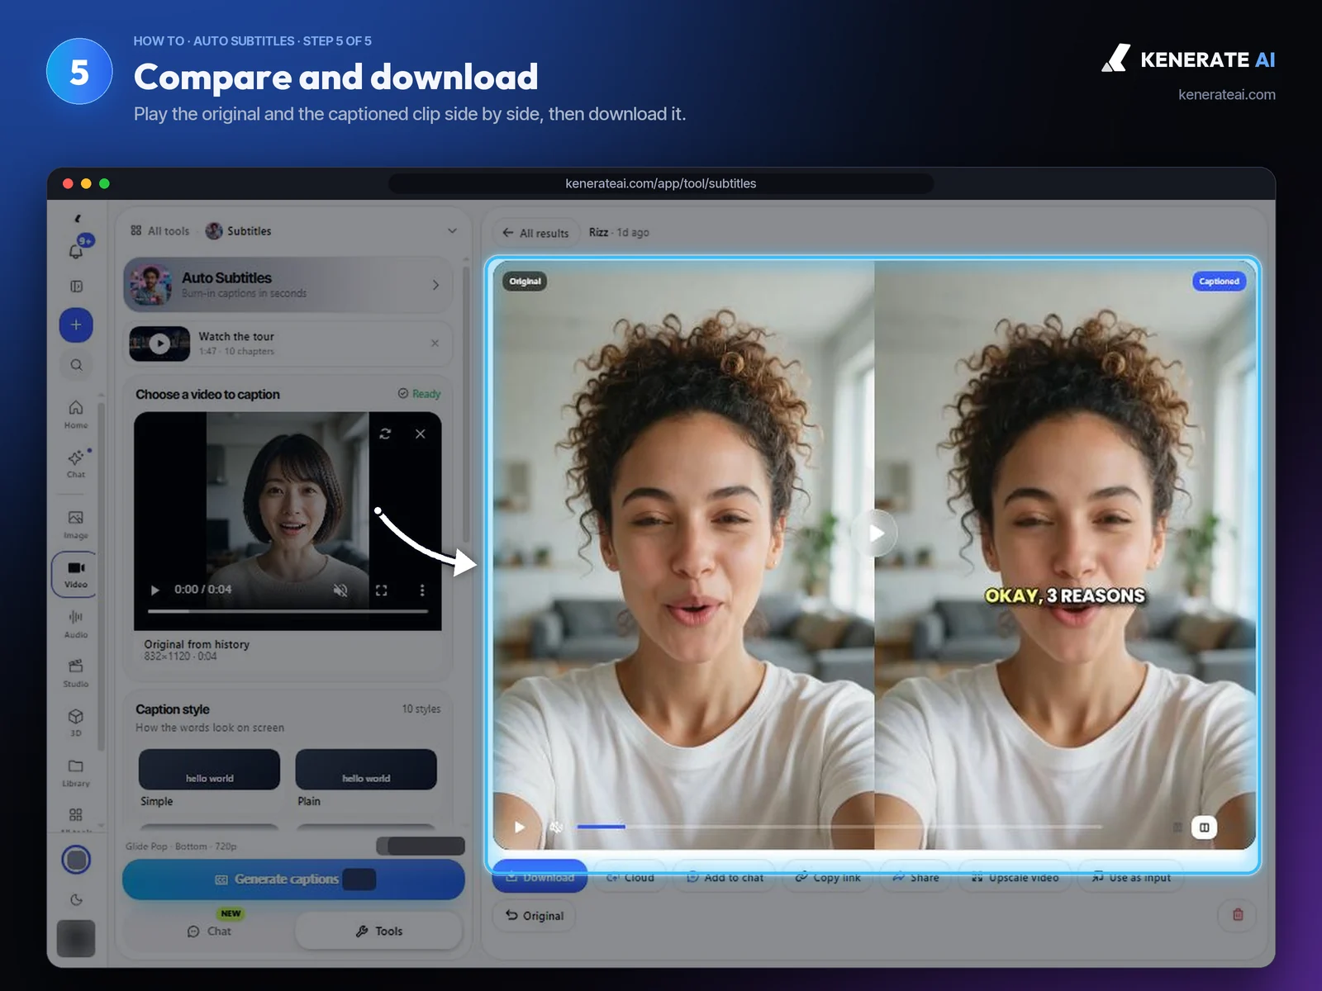Unmute the comparison video player
The image size is (1322, 991).
(x=556, y=827)
